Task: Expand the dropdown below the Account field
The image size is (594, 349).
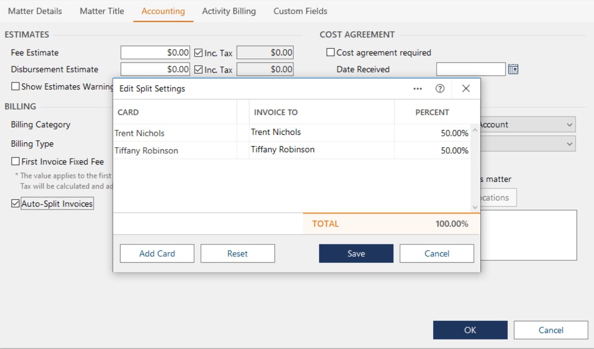Action: tap(570, 144)
